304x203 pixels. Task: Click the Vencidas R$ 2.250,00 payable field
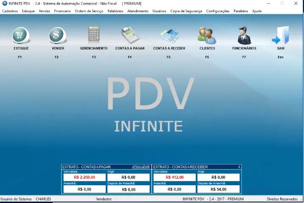tap(84, 177)
